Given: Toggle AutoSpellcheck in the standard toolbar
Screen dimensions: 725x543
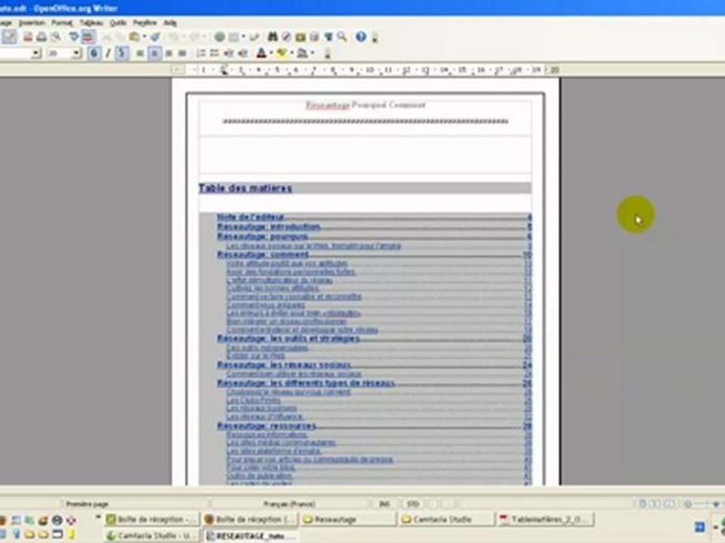Looking at the screenshot, I should point(88,37).
